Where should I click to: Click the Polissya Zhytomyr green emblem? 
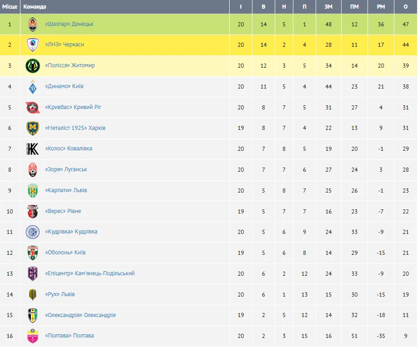(x=33, y=66)
